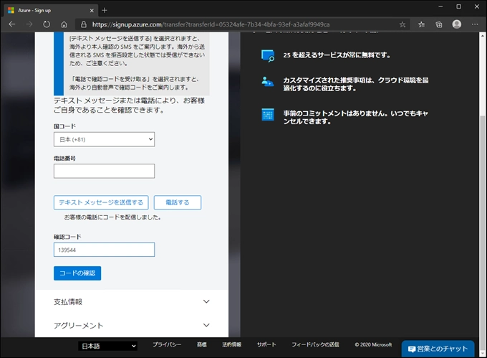Click the お客様の電話にコードを配信しました message

tap(112, 217)
